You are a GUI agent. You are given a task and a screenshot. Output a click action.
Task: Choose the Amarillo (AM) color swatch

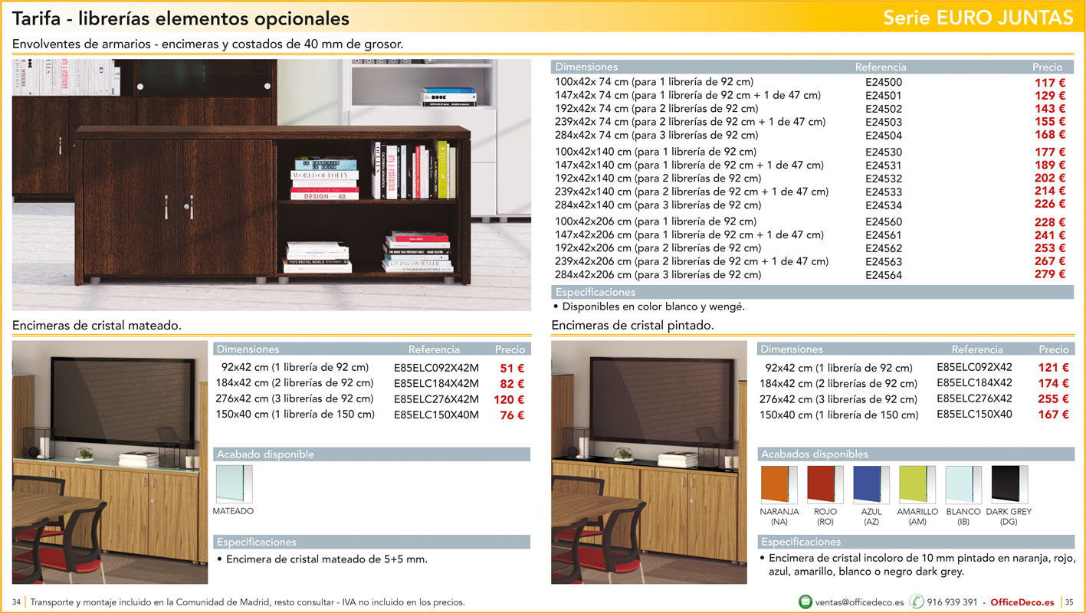tap(917, 484)
